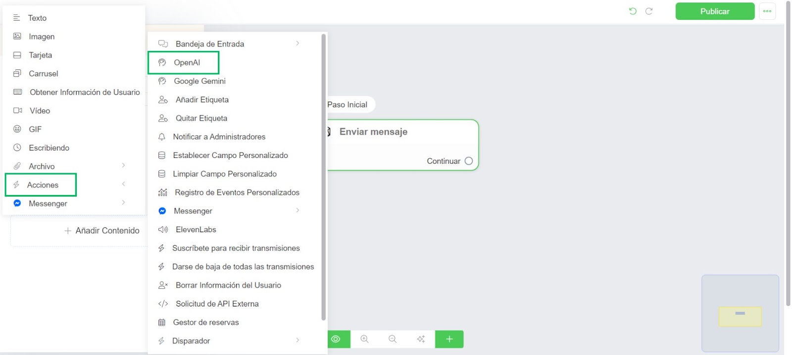Click the Paso Inicial label
Image resolution: width=792 pixels, height=355 pixels.
347,104
